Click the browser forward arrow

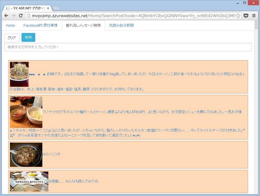[13, 16]
